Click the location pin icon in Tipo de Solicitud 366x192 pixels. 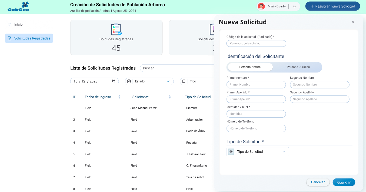pyautogui.click(x=231, y=152)
